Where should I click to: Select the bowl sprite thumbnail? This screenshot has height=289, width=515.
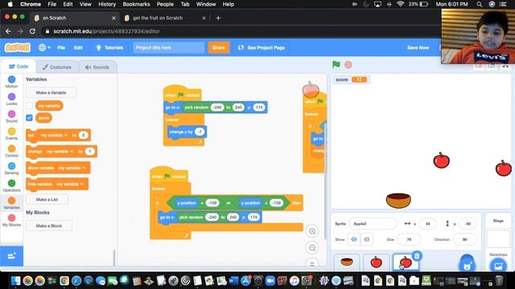[x=347, y=262]
